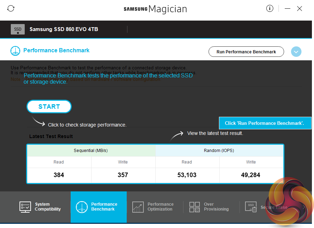Open the Over Provisioning tab

(x=211, y=207)
